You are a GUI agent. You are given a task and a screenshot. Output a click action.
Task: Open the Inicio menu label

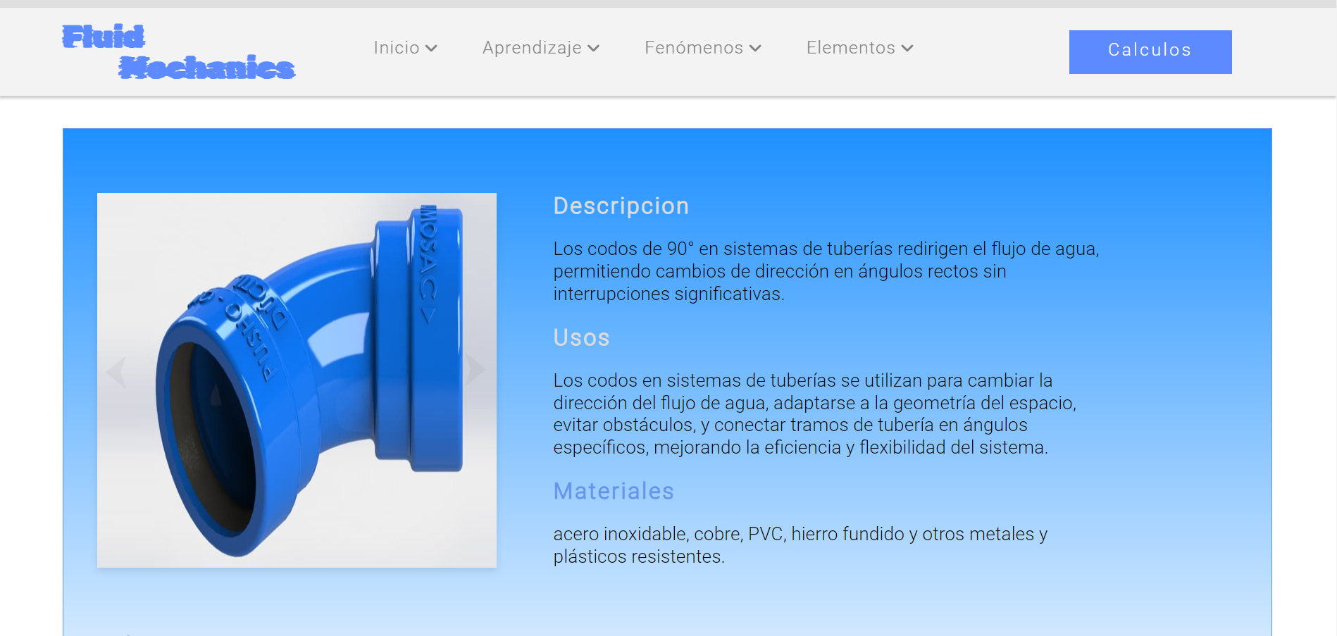396,47
